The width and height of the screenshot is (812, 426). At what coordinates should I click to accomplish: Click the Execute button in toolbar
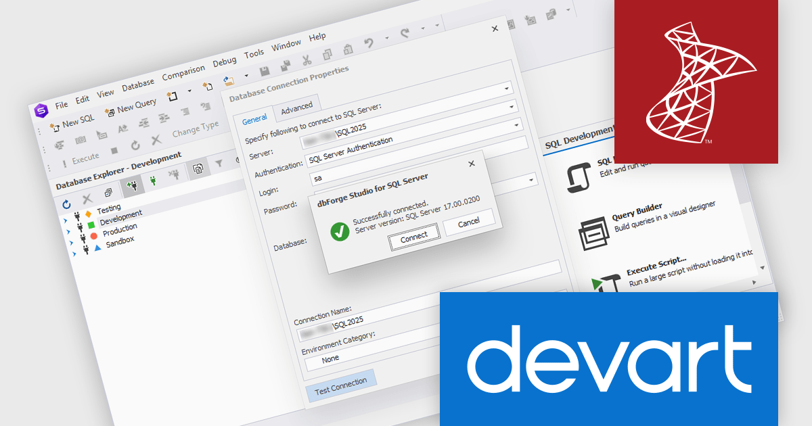pyautogui.click(x=81, y=160)
